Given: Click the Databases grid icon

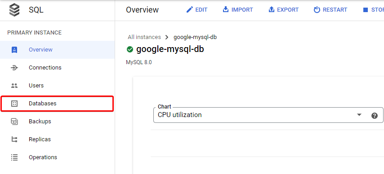Looking at the screenshot, I should tap(14, 104).
